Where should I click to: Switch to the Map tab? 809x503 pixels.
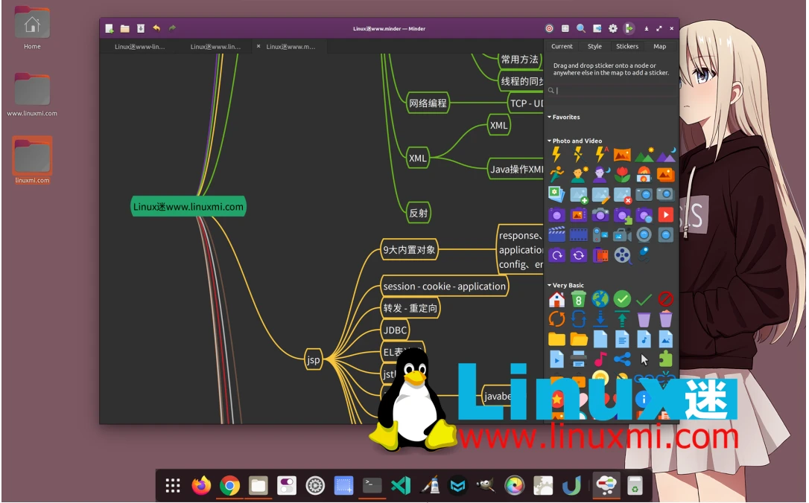(660, 46)
